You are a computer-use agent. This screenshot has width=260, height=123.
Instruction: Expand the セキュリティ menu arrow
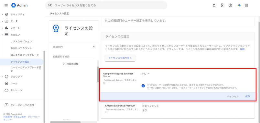(2, 15)
